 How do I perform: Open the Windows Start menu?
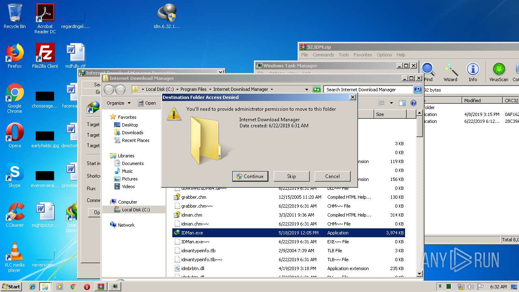coord(11,286)
